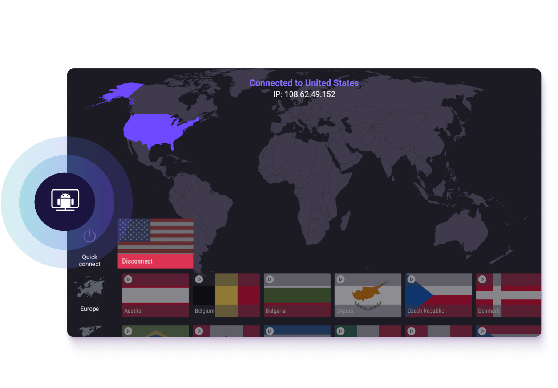Click the play icon on the Bulgaria tile
Viewport: 558px width, 388px height.
click(270, 279)
